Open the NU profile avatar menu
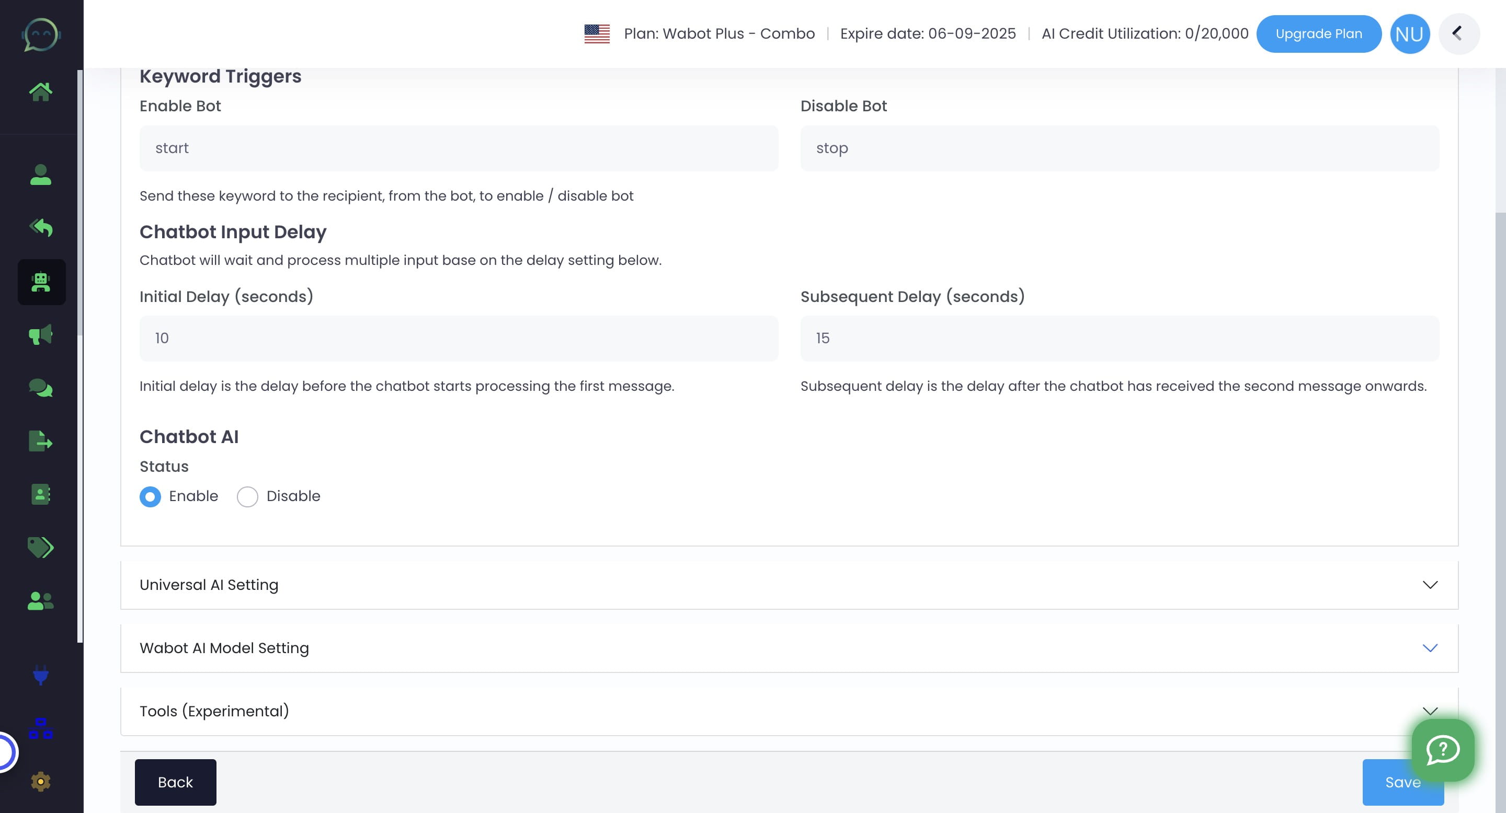The height and width of the screenshot is (813, 1506). pyautogui.click(x=1410, y=33)
